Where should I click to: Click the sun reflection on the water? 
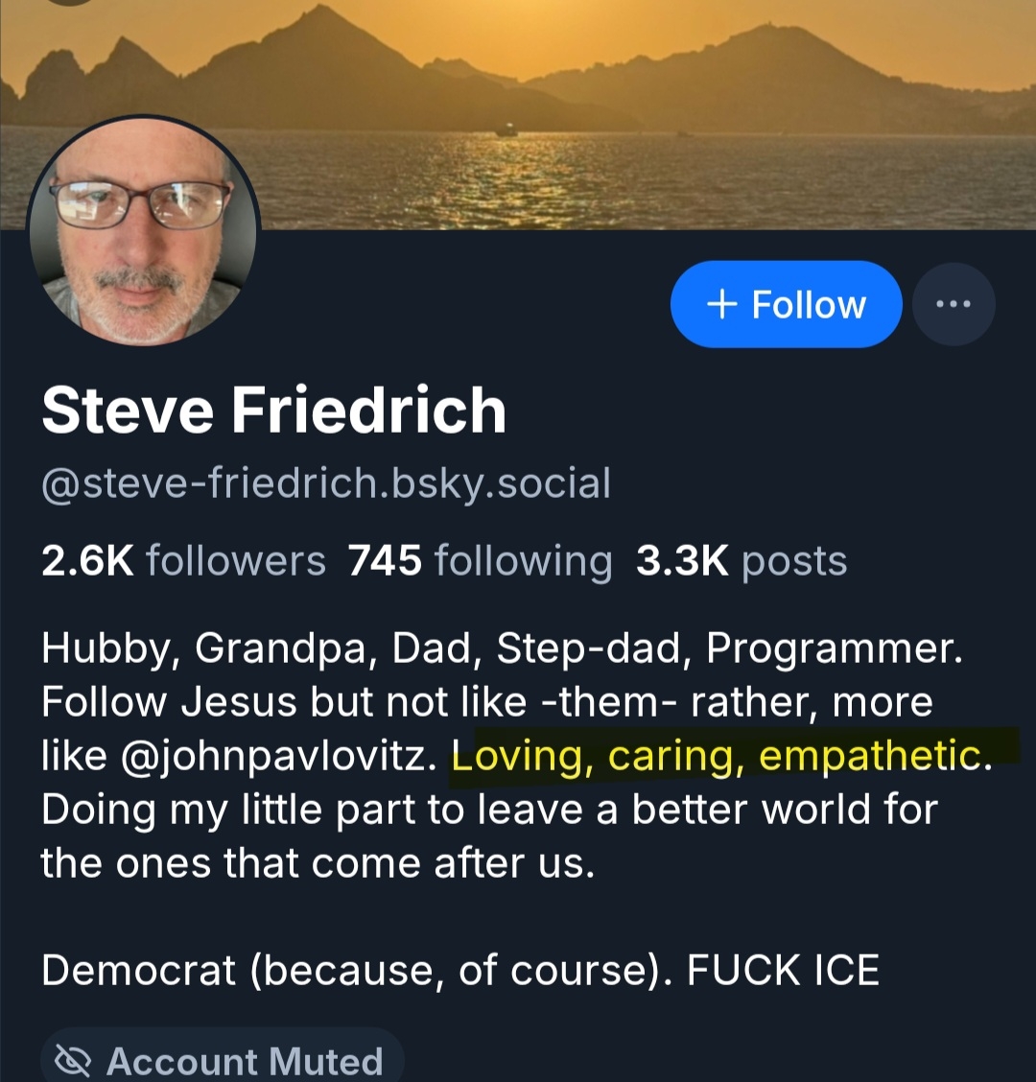(510, 179)
